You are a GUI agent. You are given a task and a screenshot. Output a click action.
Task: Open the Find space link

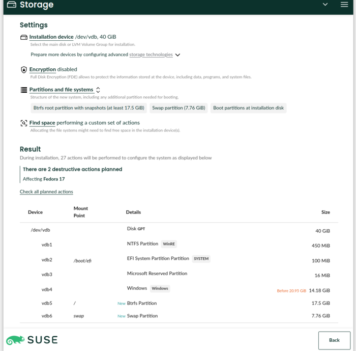(42, 123)
